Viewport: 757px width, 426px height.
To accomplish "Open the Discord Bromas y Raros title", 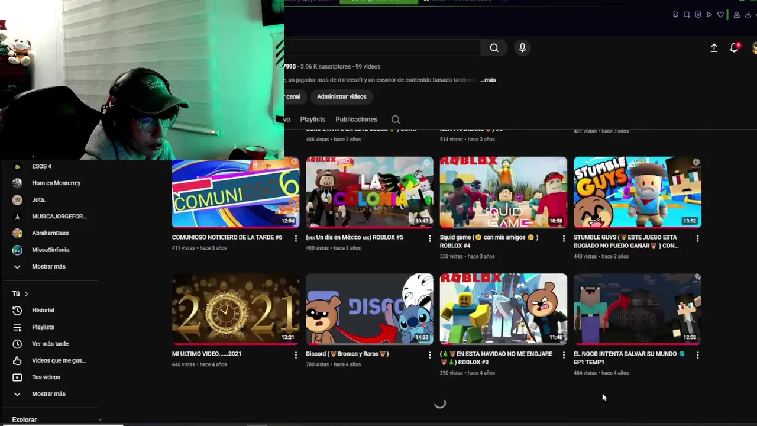I will coord(347,354).
